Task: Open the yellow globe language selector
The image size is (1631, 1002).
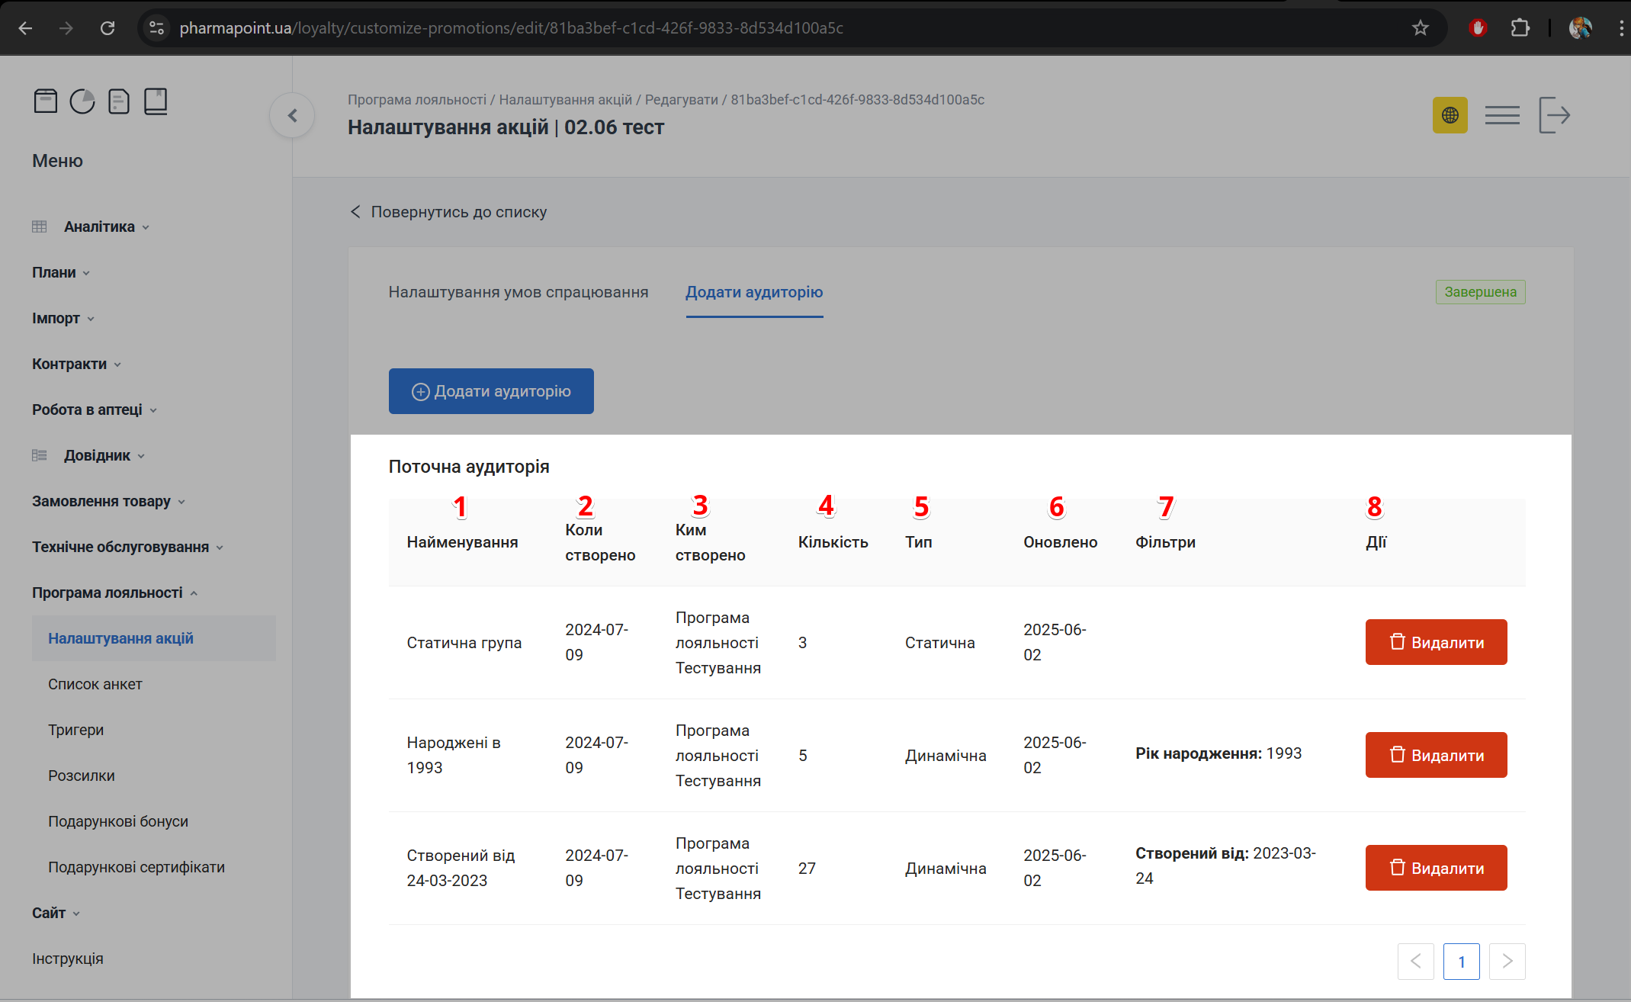Action: point(1450,115)
